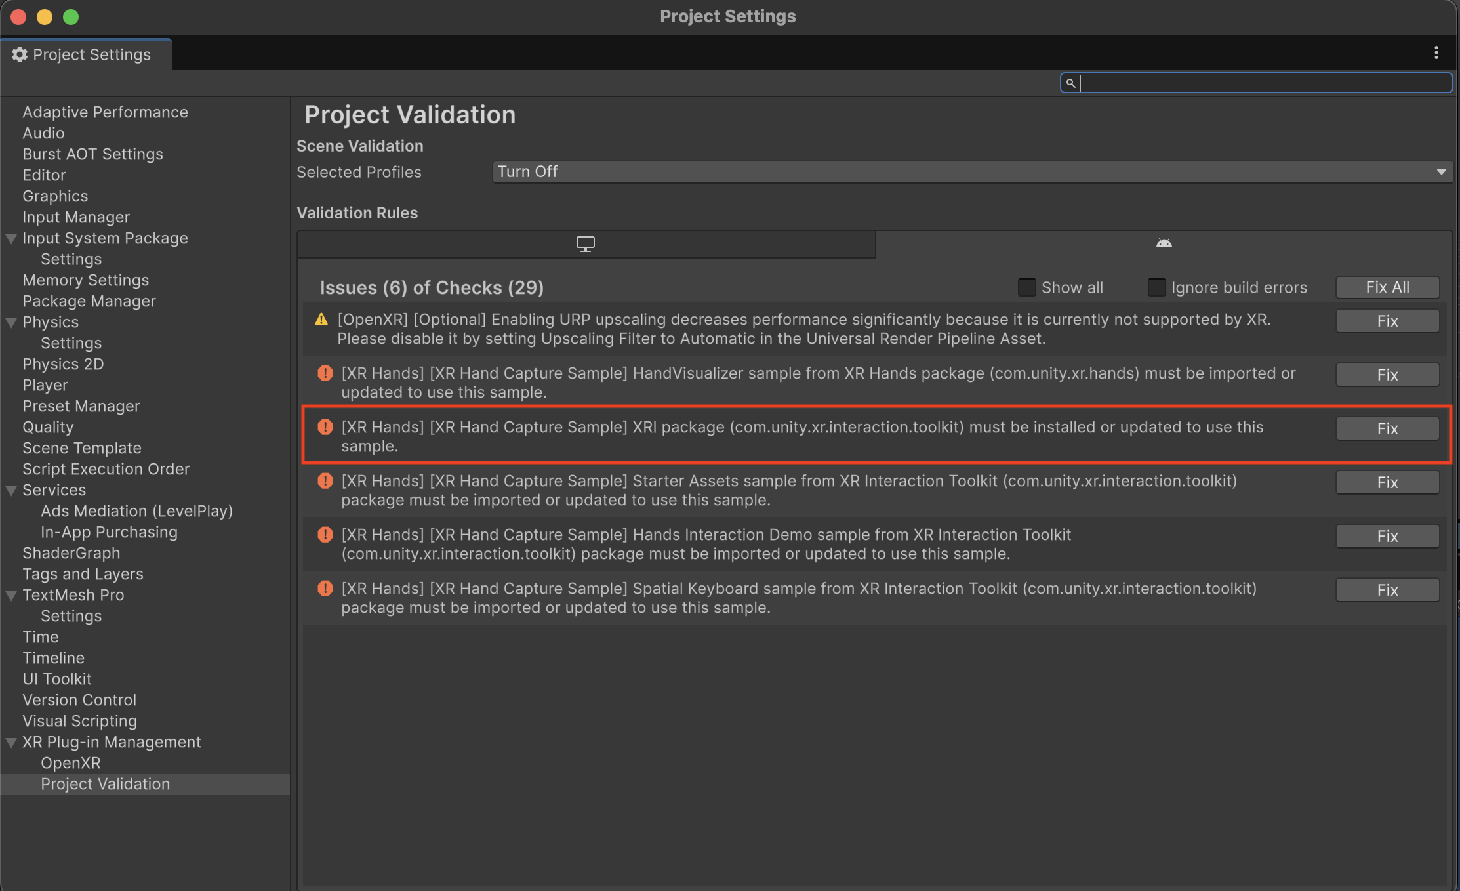This screenshot has height=891, width=1460.
Task: Select the desktop platform validation icon
Action: pyautogui.click(x=586, y=243)
